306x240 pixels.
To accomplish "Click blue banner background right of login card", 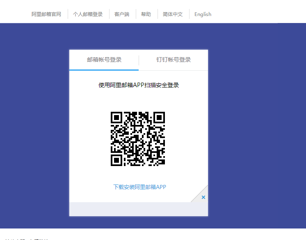I will click(254, 123).
